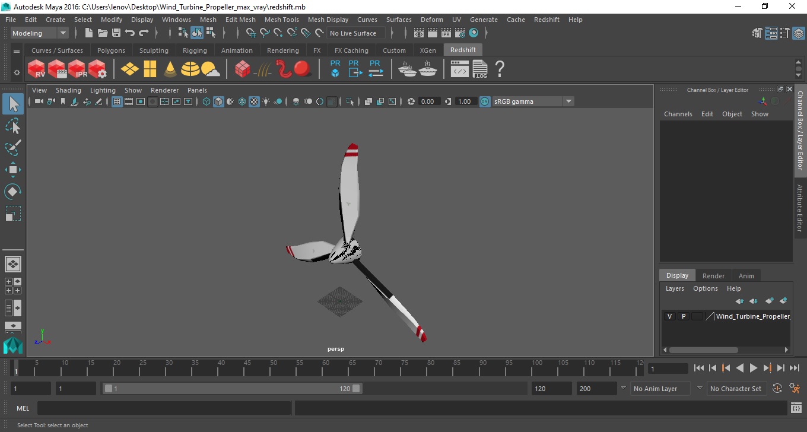The image size is (807, 432).
Task: Toggle viewport grid display
Action: click(x=117, y=101)
